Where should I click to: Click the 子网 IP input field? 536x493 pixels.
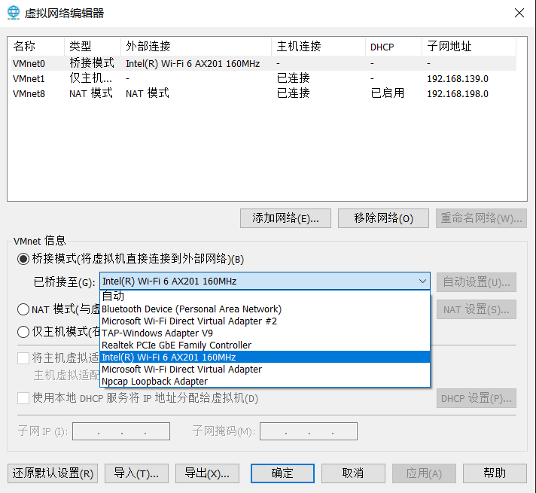(x=121, y=431)
